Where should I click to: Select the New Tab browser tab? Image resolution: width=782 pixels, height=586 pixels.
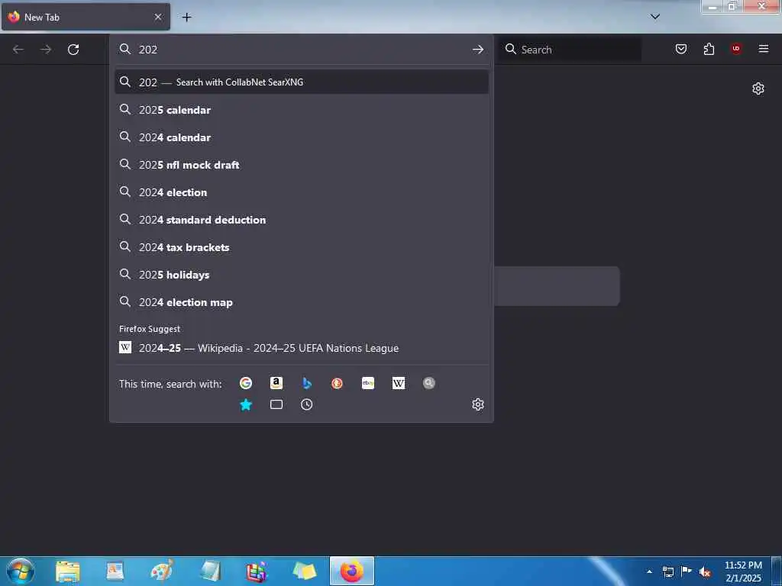pyautogui.click(x=86, y=17)
